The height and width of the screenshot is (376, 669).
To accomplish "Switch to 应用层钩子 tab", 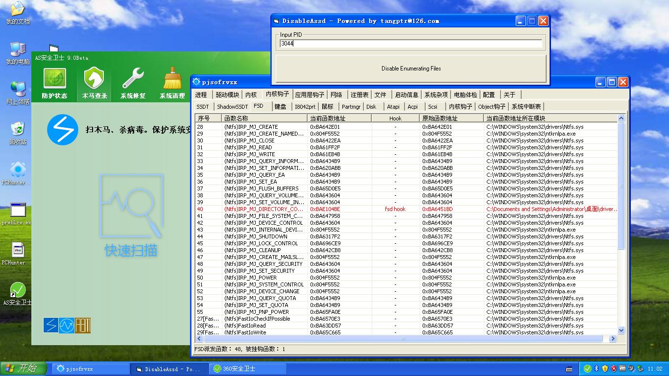I will point(310,95).
